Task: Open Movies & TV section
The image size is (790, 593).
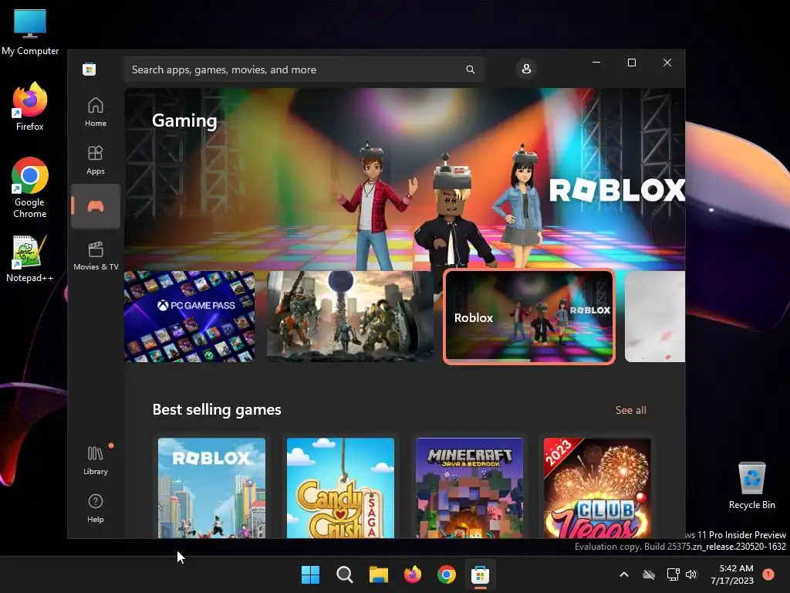Action: 95,256
